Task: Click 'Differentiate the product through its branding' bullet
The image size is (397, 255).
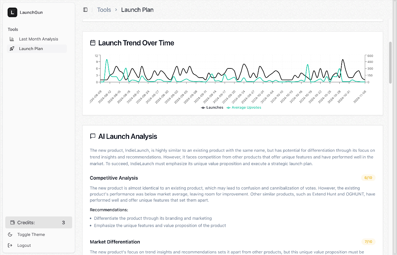Action: point(153,218)
